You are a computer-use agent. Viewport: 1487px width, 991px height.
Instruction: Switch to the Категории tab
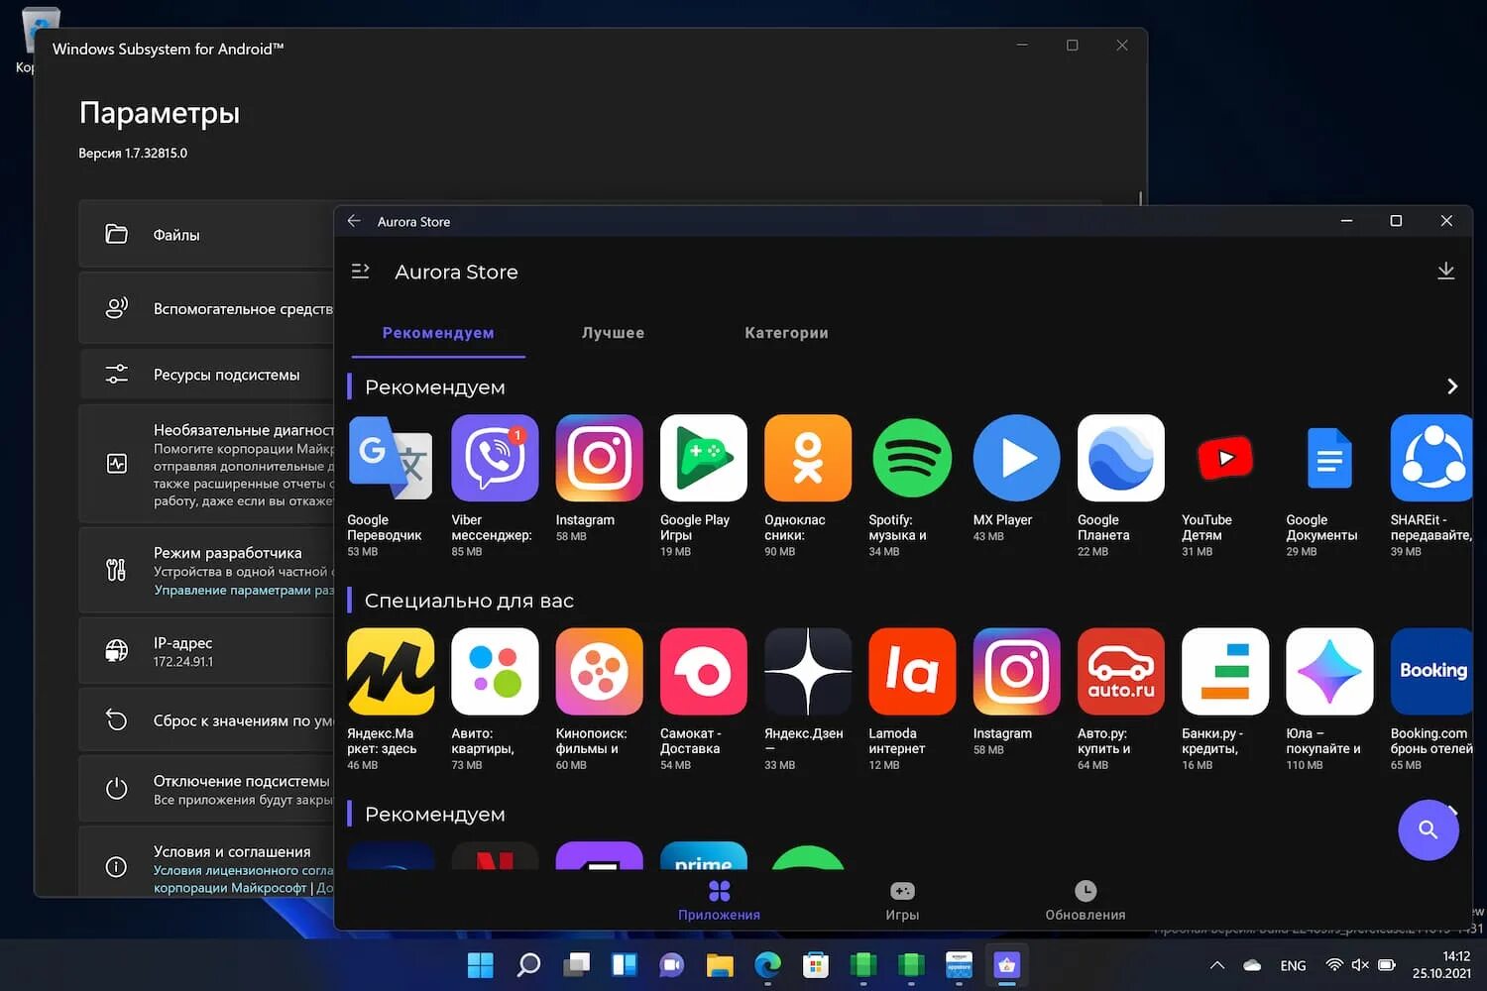(786, 333)
